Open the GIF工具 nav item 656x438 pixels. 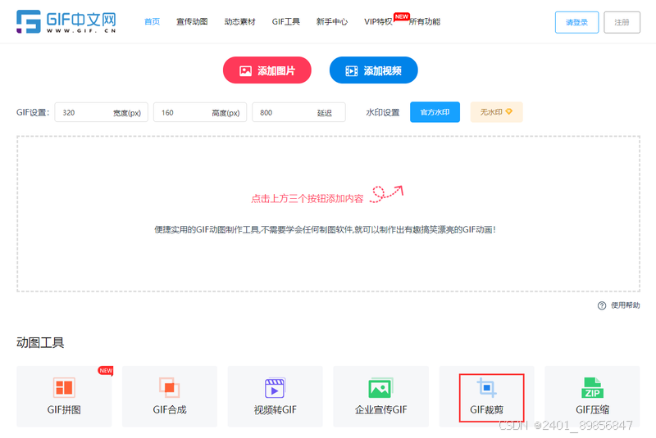click(x=285, y=22)
